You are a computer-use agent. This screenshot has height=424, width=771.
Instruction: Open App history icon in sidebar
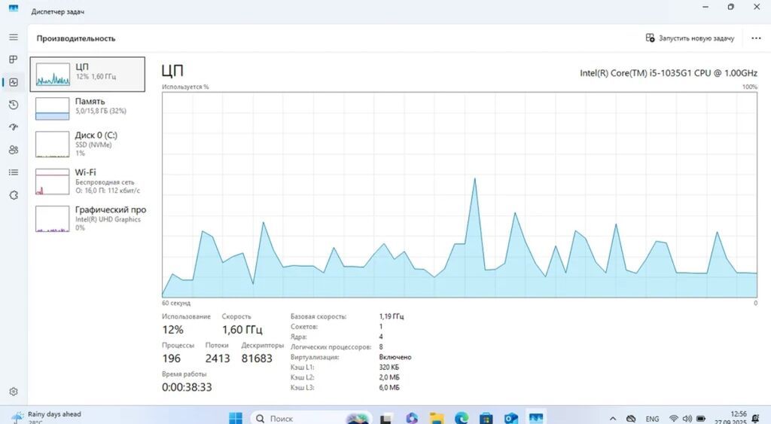point(14,105)
